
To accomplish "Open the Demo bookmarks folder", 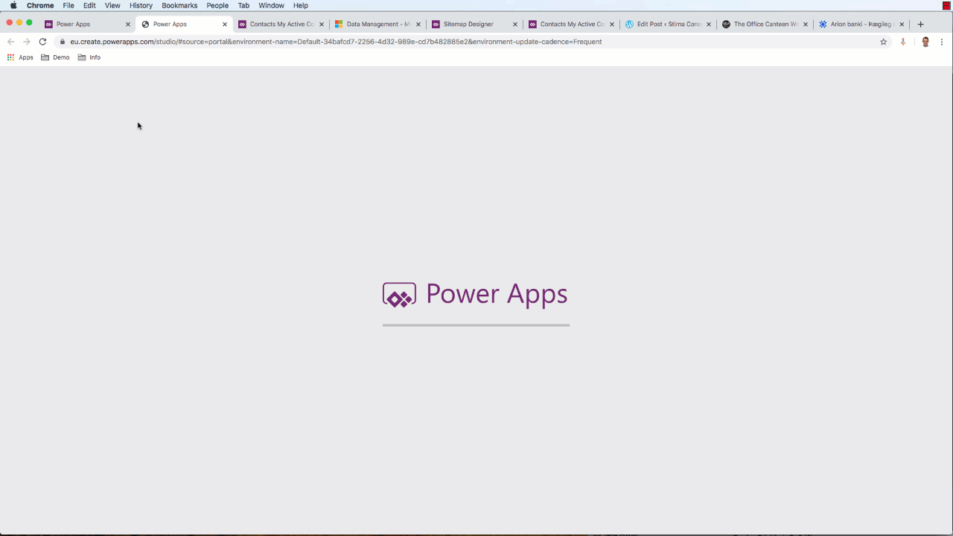I will pyautogui.click(x=55, y=57).
